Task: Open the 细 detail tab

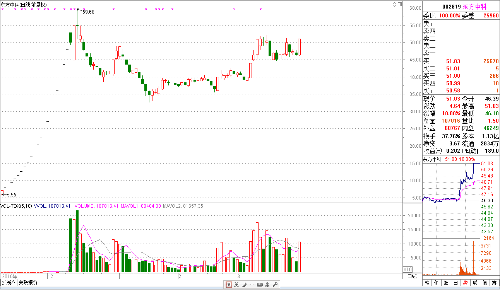Action: [x=446, y=283]
